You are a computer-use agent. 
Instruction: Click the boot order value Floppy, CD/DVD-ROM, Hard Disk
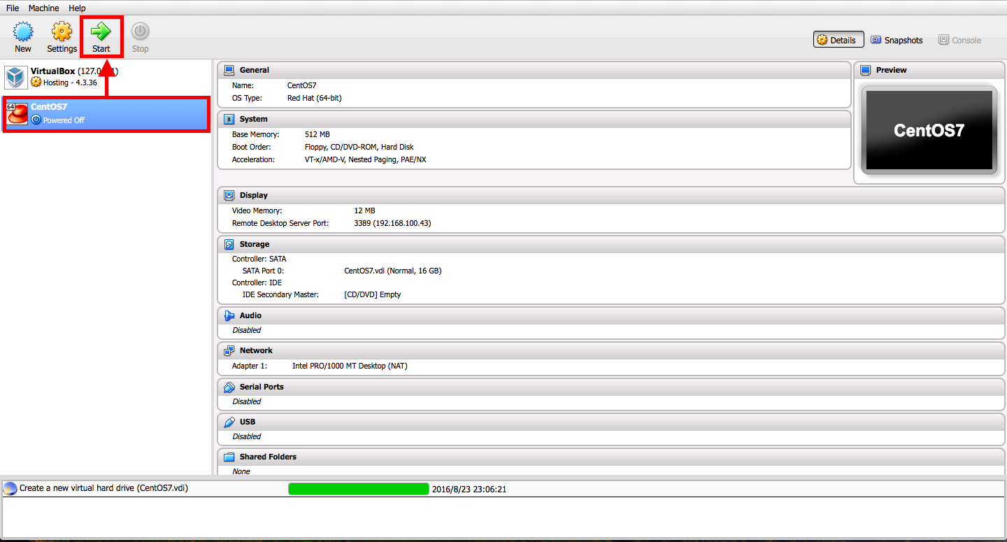(359, 147)
